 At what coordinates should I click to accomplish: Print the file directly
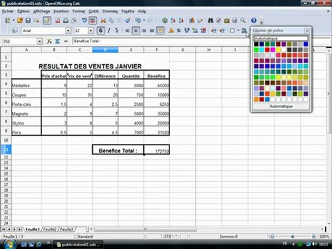tap(66, 21)
